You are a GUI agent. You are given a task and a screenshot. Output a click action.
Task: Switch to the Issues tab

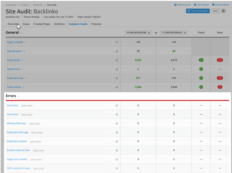coord(26,24)
